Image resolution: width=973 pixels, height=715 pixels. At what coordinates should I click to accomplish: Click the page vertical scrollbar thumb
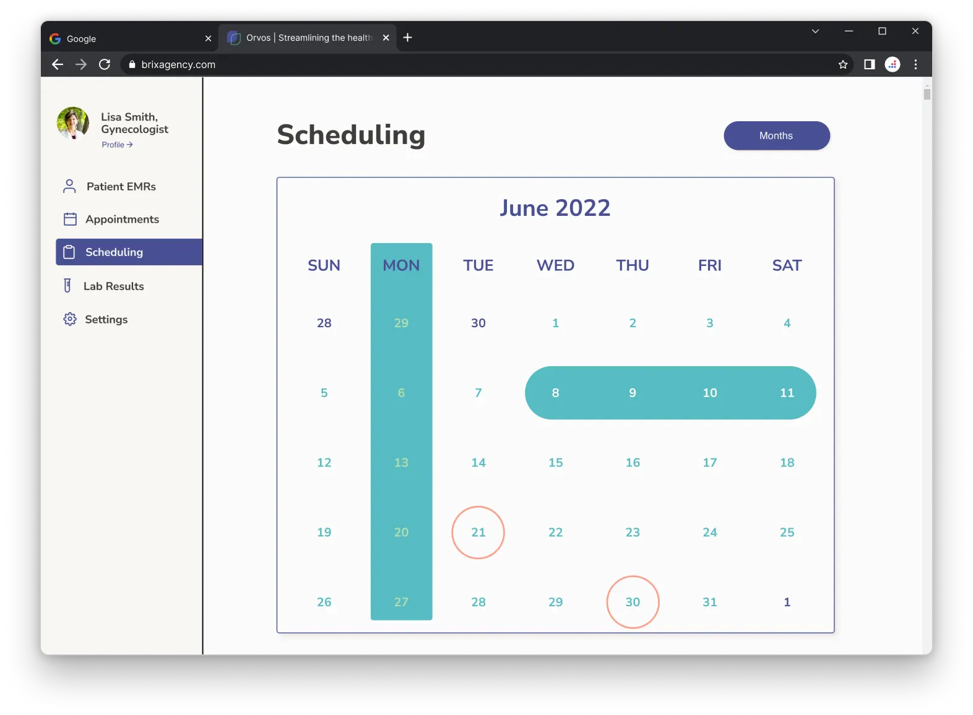(927, 94)
